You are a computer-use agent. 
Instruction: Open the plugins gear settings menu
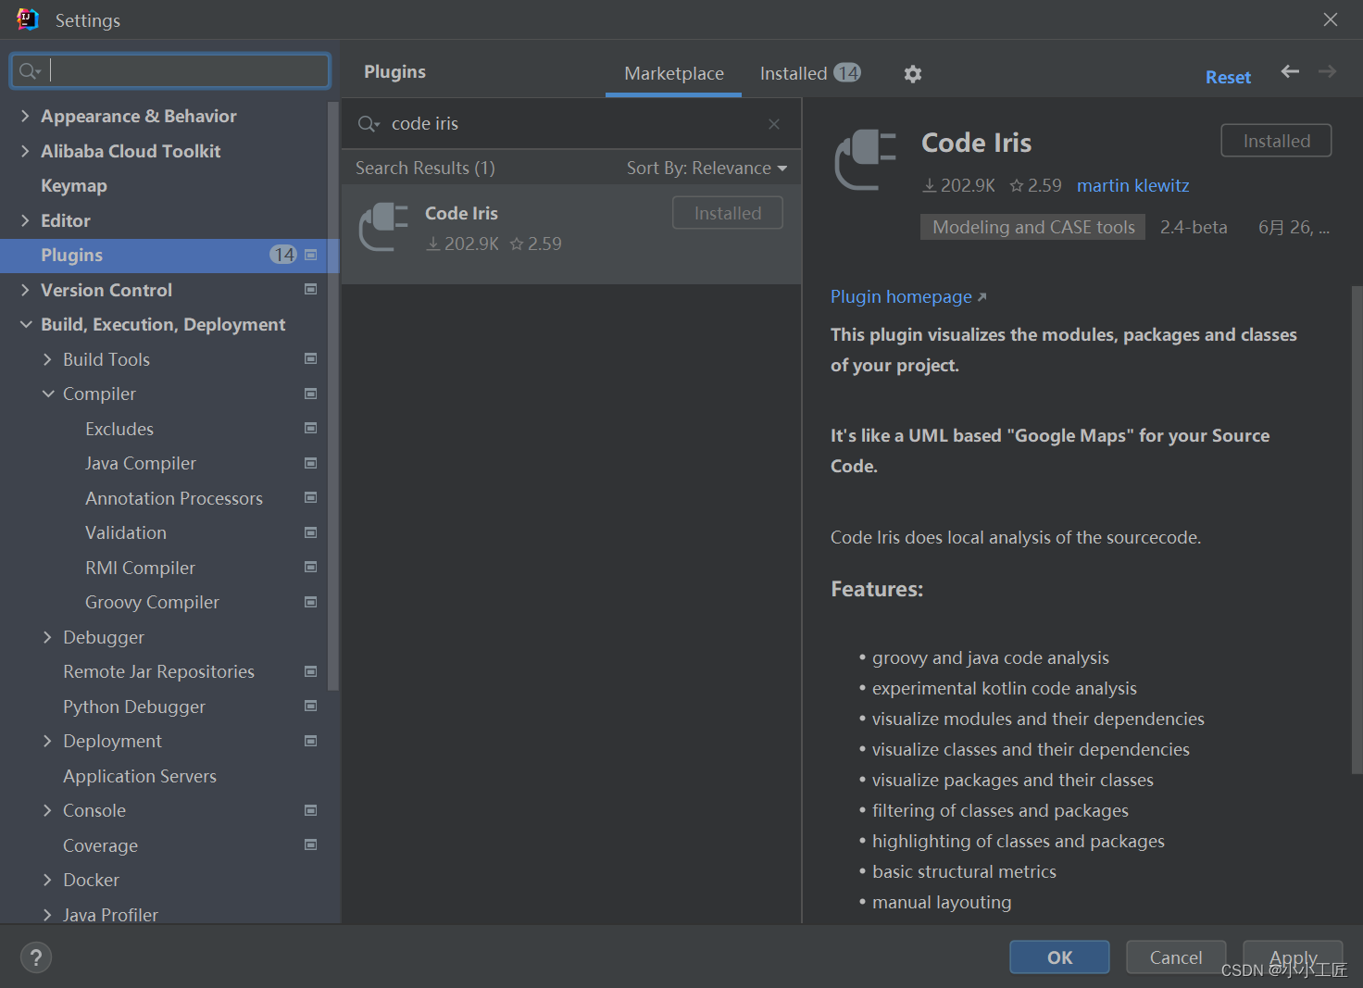click(x=913, y=74)
